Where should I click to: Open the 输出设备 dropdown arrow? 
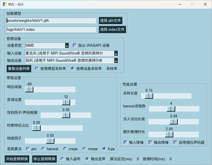coord(116,60)
